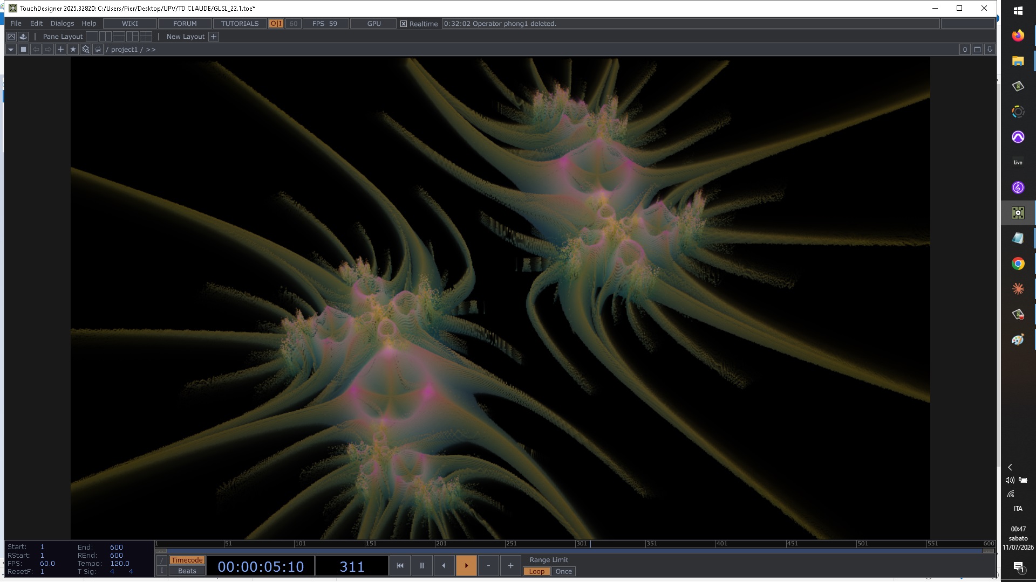The image size is (1036, 582).
Task: Step forward one frame with plus button
Action: [510, 566]
